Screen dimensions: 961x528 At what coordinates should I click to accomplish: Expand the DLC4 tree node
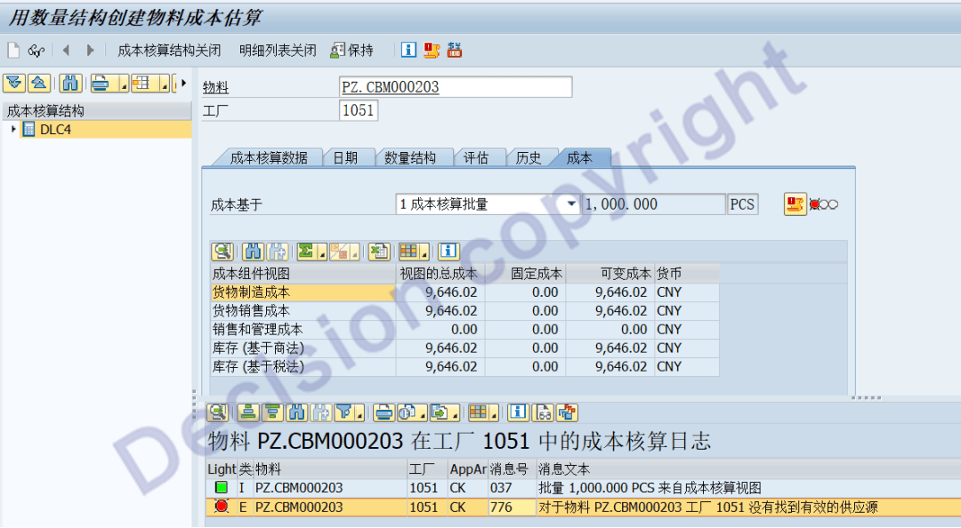coord(13,130)
